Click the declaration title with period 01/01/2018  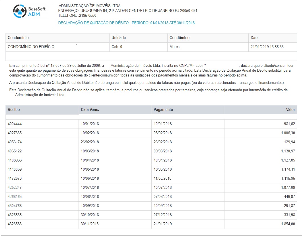click(x=126, y=23)
